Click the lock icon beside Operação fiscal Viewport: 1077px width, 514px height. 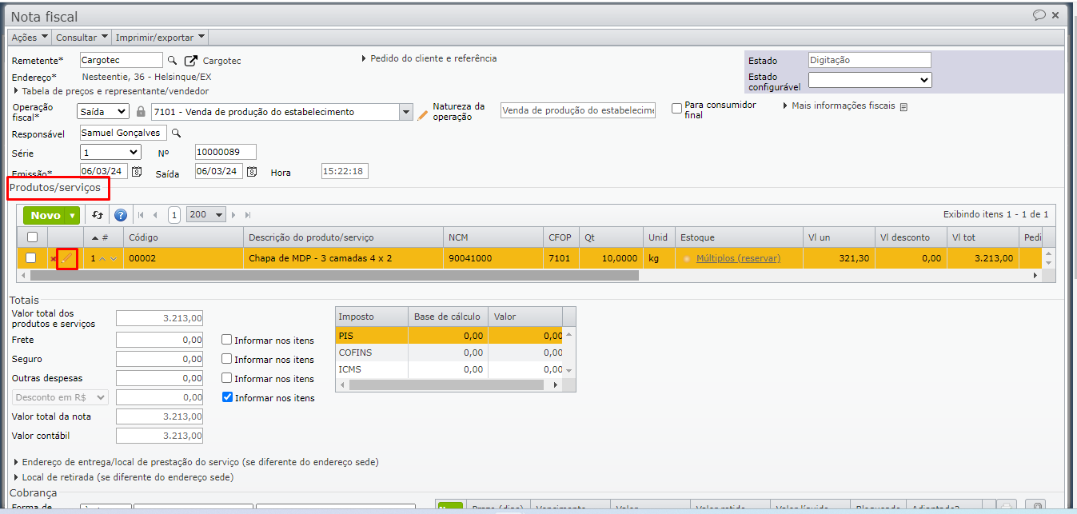pos(142,112)
